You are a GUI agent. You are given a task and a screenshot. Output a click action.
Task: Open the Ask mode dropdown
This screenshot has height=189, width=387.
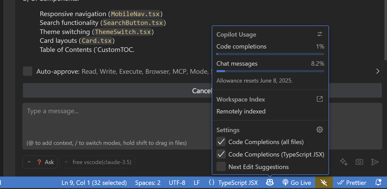[40, 162]
